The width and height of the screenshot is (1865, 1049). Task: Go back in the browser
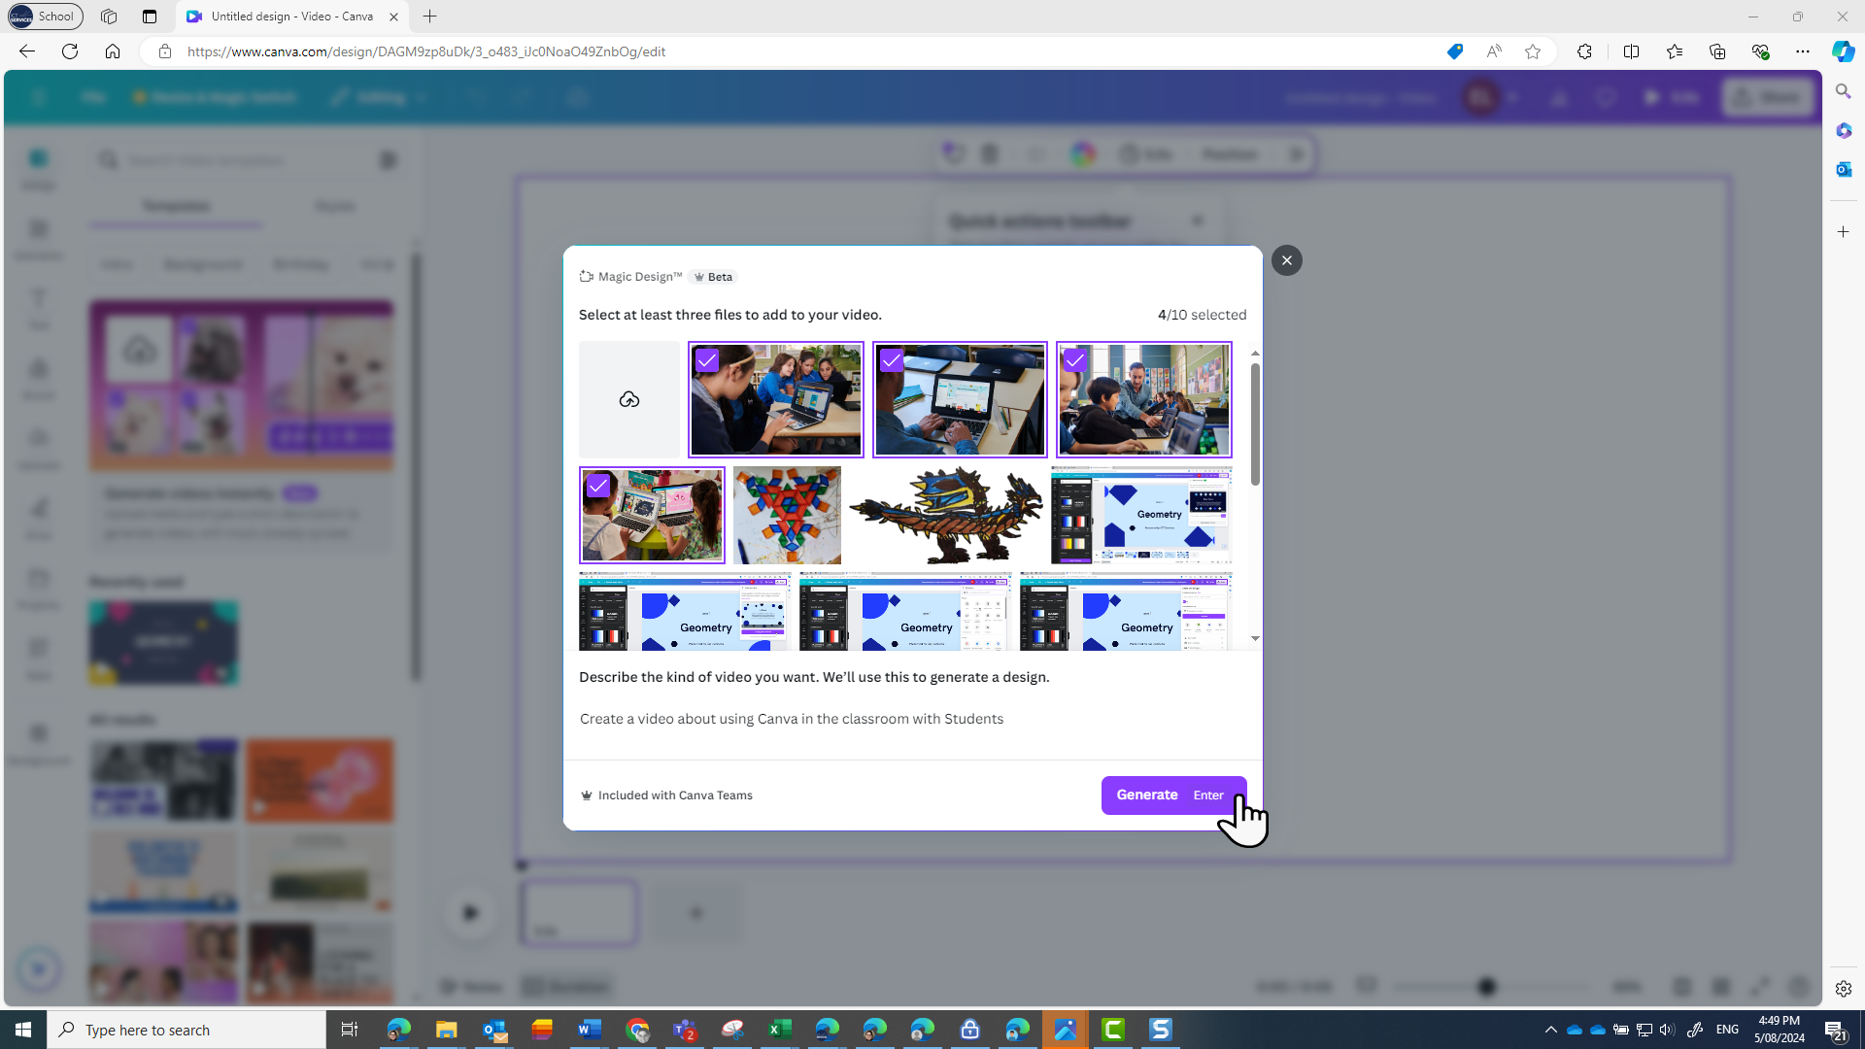27,51
